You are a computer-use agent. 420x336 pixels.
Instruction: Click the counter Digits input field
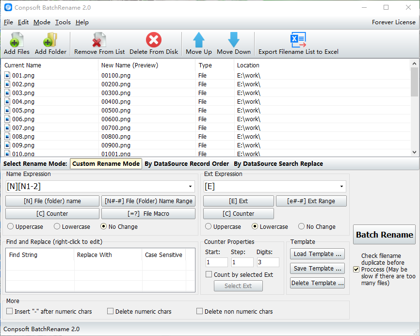pos(268,262)
